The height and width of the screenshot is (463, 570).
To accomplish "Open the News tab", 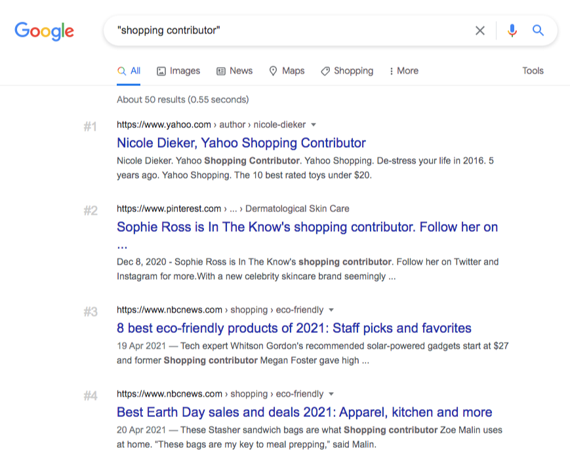I will tap(234, 71).
